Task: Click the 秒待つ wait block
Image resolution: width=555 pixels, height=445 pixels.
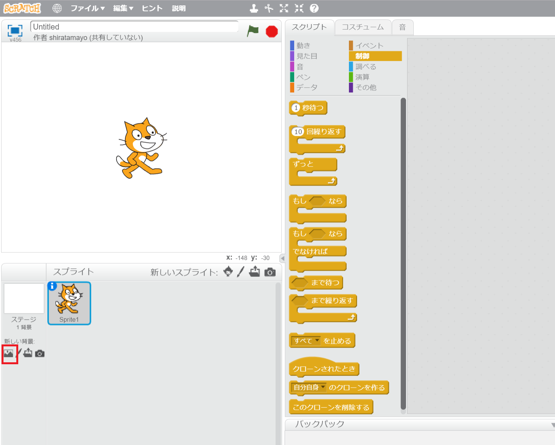Action: coord(314,108)
